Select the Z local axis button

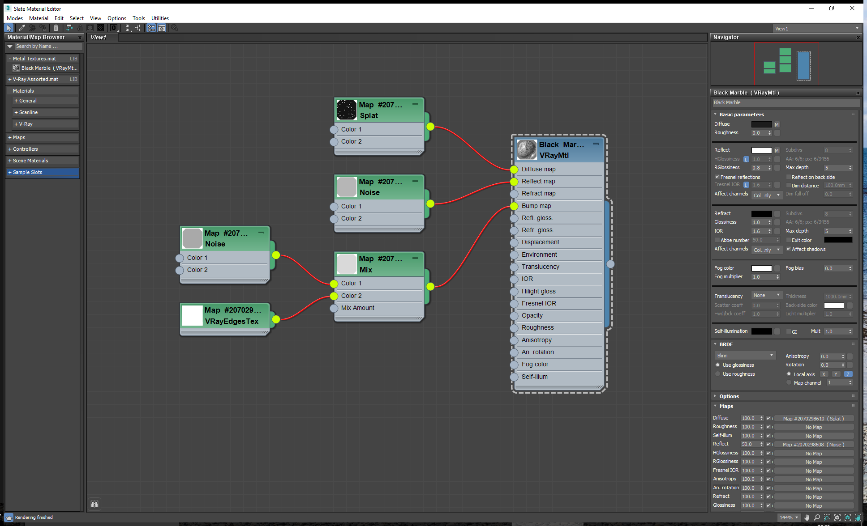[x=848, y=374]
